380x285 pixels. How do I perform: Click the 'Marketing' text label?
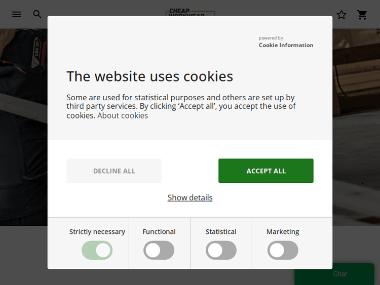283,232
